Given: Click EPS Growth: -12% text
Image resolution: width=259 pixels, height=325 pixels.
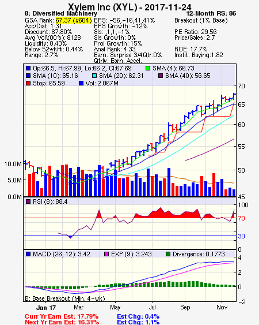Looking at the screenshot, I should pyautogui.click(x=120, y=26).
